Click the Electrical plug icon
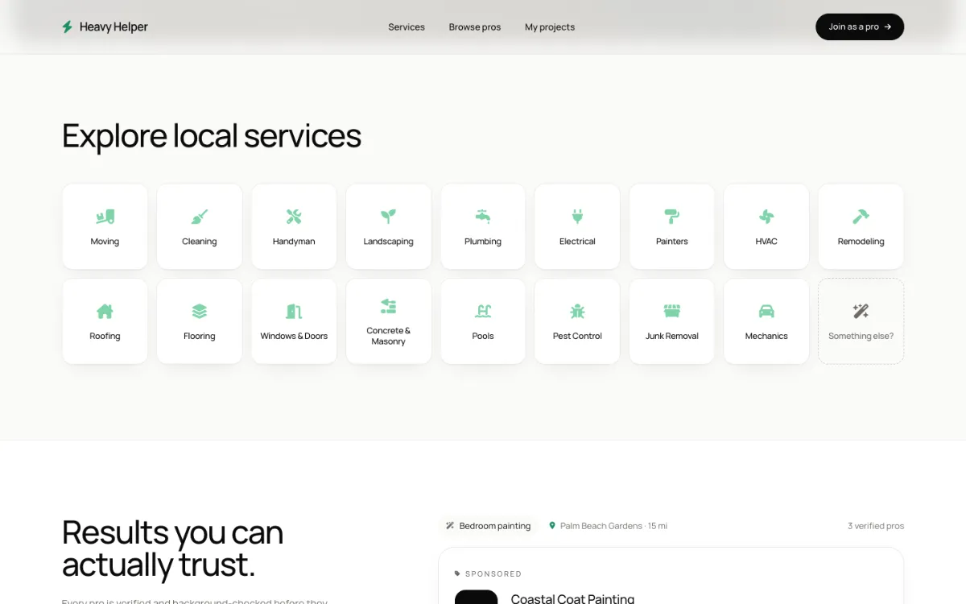966x604 pixels. pyautogui.click(x=577, y=217)
